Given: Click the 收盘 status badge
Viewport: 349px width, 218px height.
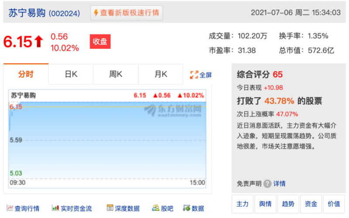Looking at the screenshot, I should click(100, 41).
